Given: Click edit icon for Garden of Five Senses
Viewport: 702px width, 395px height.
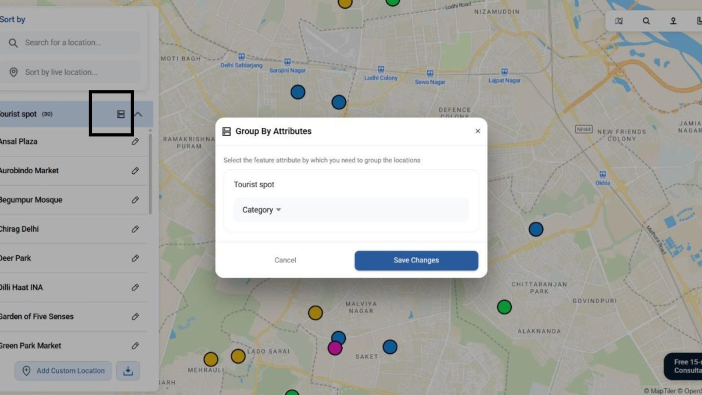Looking at the screenshot, I should click(x=135, y=317).
